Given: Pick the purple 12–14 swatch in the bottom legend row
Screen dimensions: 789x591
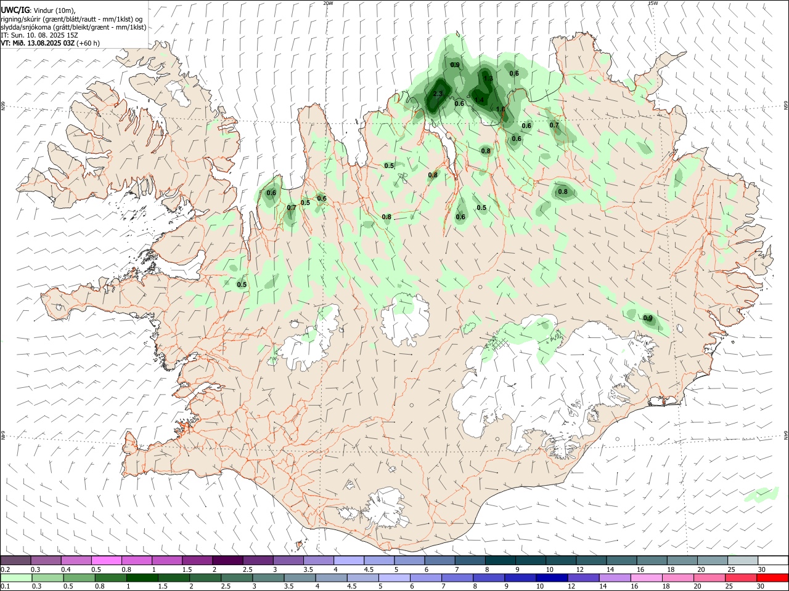Looking at the screenshot, I should (583, 578).
